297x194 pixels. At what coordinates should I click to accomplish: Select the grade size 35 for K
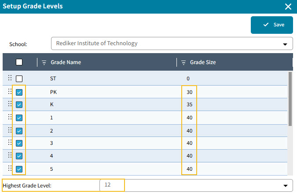(x=189, y=104)
